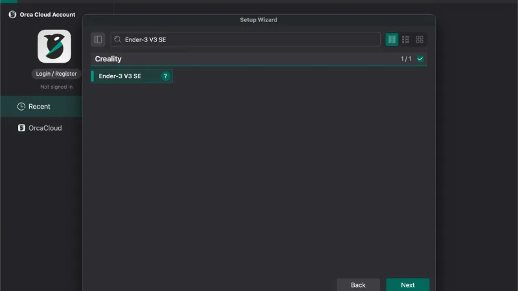Click the OrcaCloud icon in sidebar
This screenshot has height=291, width=518.
(21, 128)
